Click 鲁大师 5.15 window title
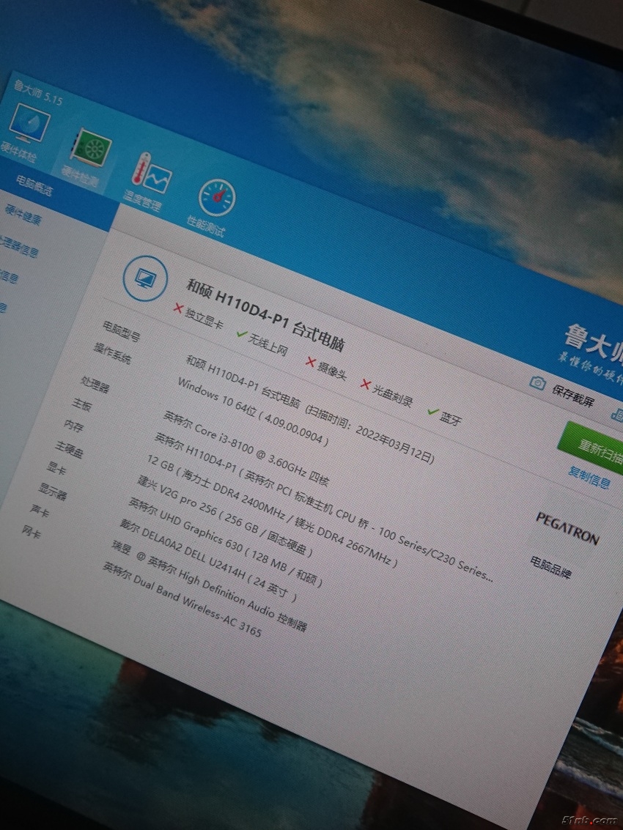The width and height of the screenshot is (623, 830). coord(37,92)
